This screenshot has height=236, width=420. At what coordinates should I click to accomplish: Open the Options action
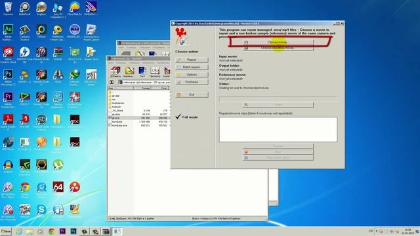point(192,75)
